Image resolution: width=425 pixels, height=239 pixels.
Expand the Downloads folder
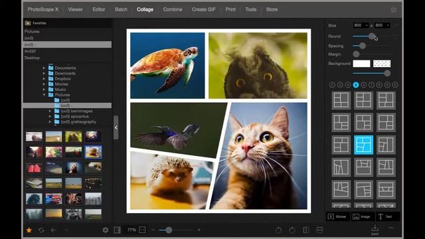click(x=44, y=73)
